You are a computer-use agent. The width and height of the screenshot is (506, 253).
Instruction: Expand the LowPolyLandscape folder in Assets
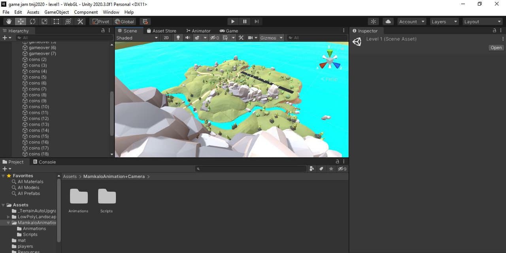pyautogui.click(x=9, y=217)
